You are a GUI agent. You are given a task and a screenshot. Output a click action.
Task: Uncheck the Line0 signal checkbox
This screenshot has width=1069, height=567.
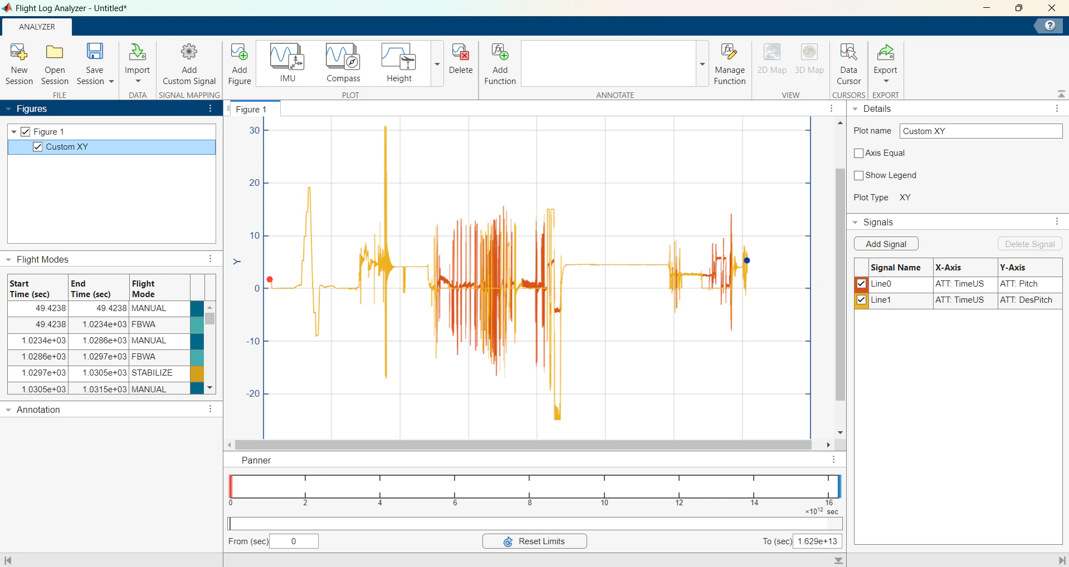861,284
